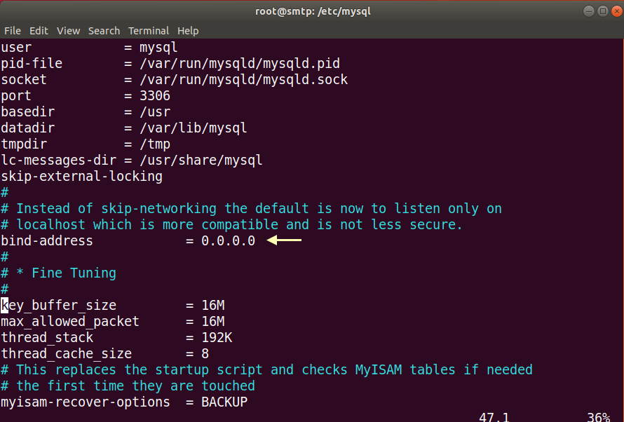Click the window title root@smtp: /etc/mysql
The height and width of the screenshot is (422, 624).
coord(313,11)
